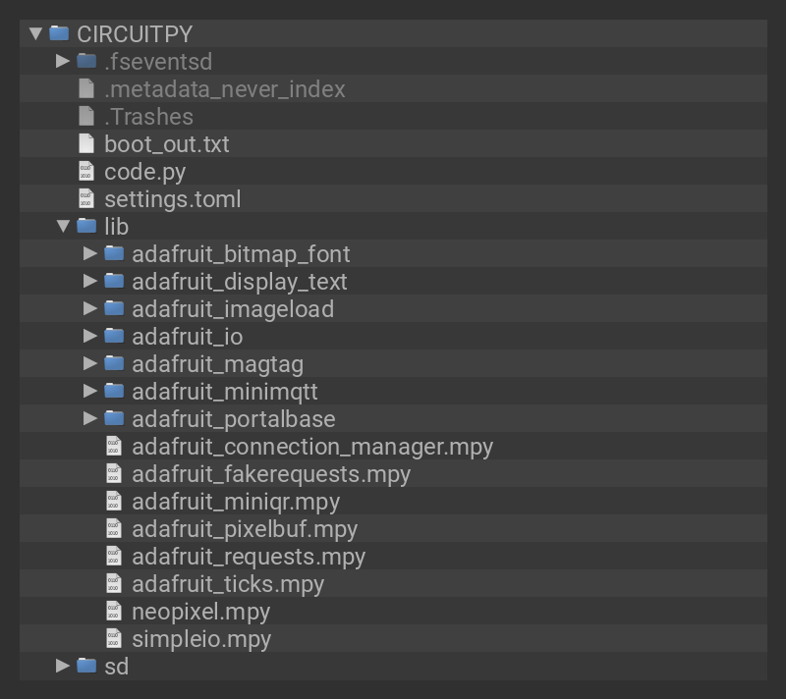Select the adafruit_minimqtt folder name
Viewport: 786px width, 699px height.
click(224, 392)
